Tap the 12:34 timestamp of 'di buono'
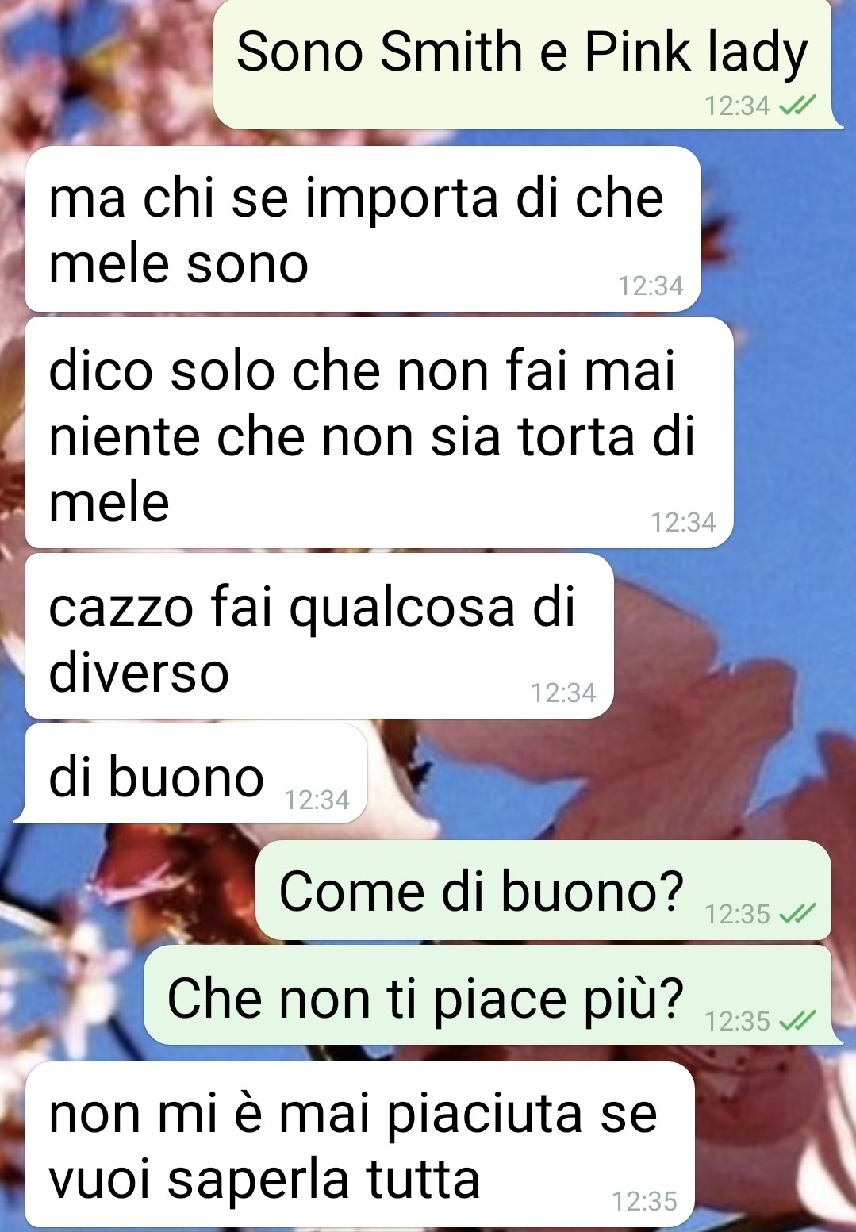The height and width of the screenshot is (1232, 856). (x=317, y=800)
